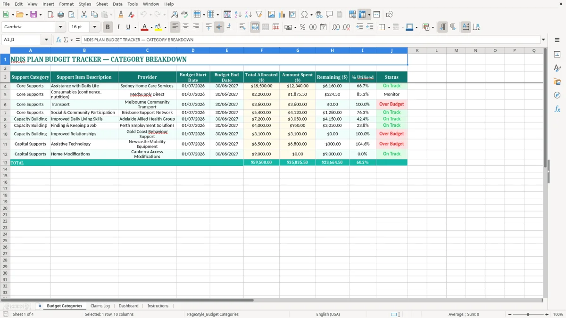Click the Insert Comment icon
Viewport: 566px width, 318px height.
[x=329, y=15]
